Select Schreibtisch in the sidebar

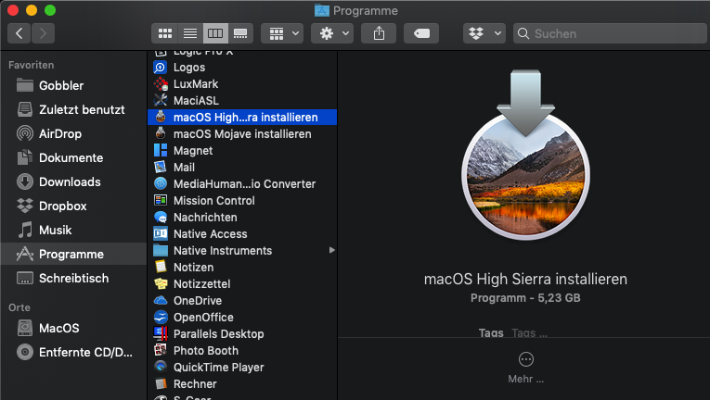(73, 278)
